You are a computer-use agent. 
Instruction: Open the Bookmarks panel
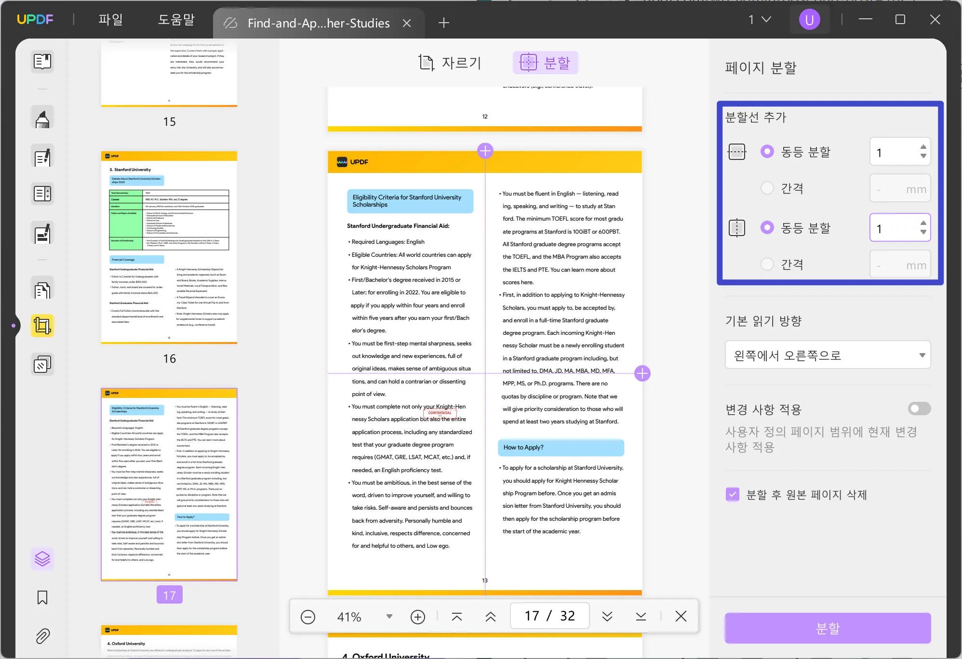(42, 598)
